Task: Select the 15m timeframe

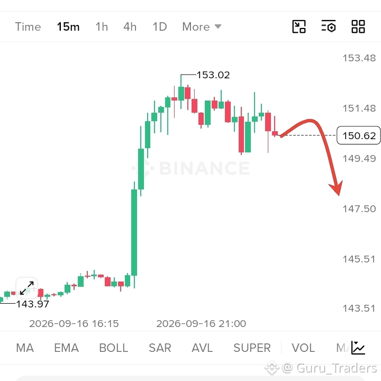Action: [x=68, y=27]
